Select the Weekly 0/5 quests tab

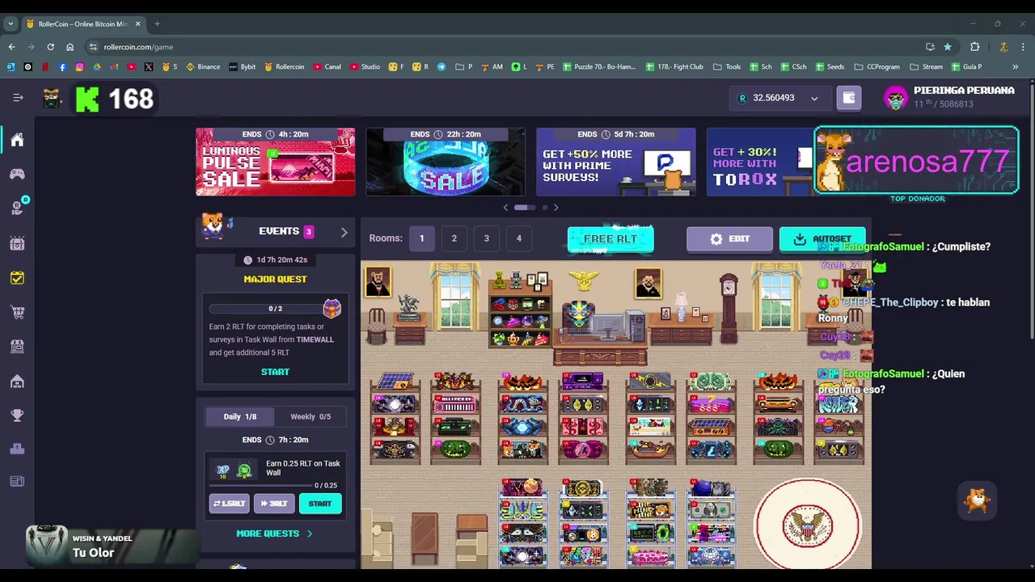click(310, 417)
